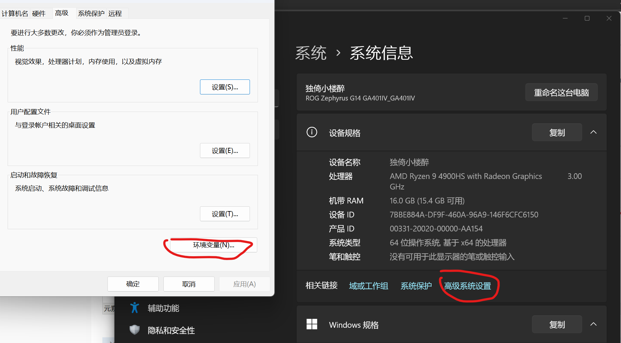The image size is (621, 343).
Task: Click the 笔和触控 value text
Action: point(452,257)
